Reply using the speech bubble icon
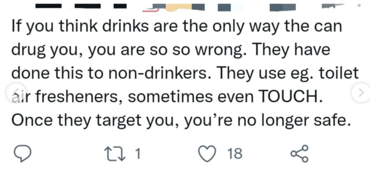 [x=23, y=153]
